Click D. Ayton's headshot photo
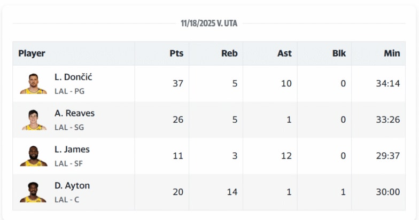419x220 pixels. (x=34, y=193)
